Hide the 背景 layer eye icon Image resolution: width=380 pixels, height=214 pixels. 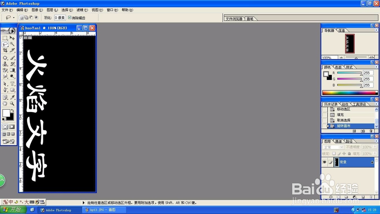[325, 162]
